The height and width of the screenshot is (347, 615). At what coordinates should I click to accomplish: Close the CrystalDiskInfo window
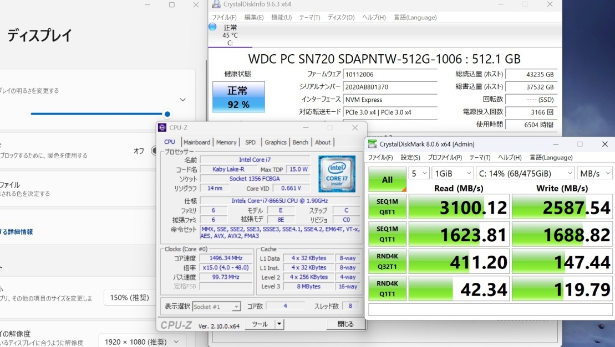click(x=550, y=4)
